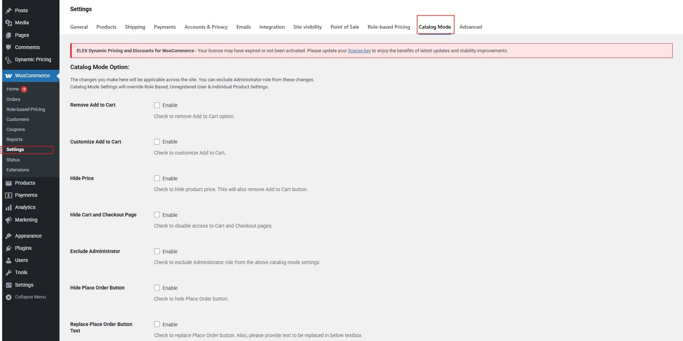The width and height of the screenshot is (683, 341).
Task: Click the Users person icon
Action: (x=9, y=260)
